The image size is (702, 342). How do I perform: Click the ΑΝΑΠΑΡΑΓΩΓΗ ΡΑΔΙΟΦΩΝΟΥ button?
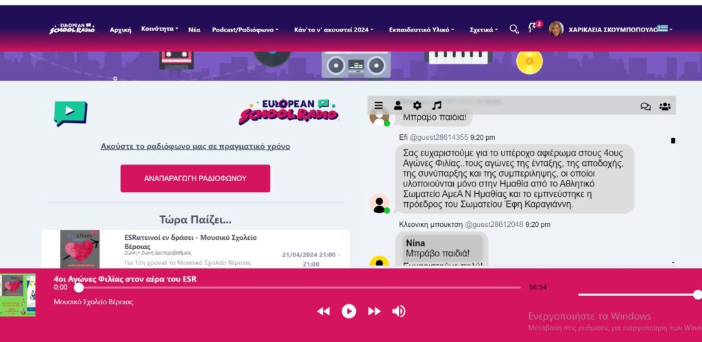(195, 178)
